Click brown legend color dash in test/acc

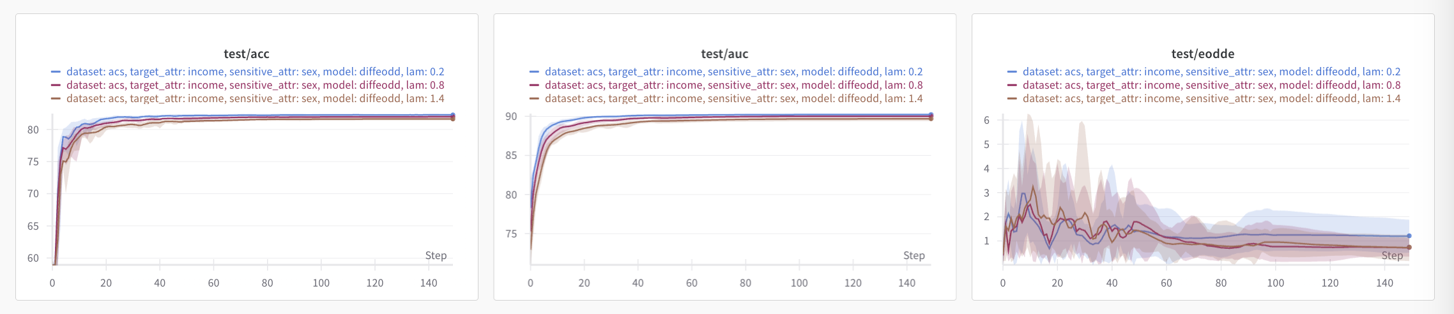[56, 99]
